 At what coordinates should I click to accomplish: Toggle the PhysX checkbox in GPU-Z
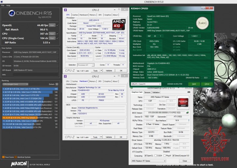[x=165, y=156]
